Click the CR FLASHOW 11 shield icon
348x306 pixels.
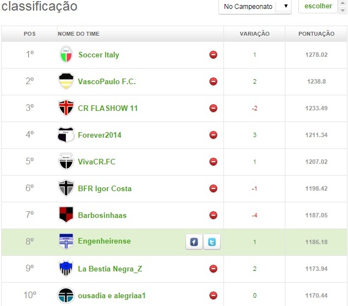[x=66, y=108]
